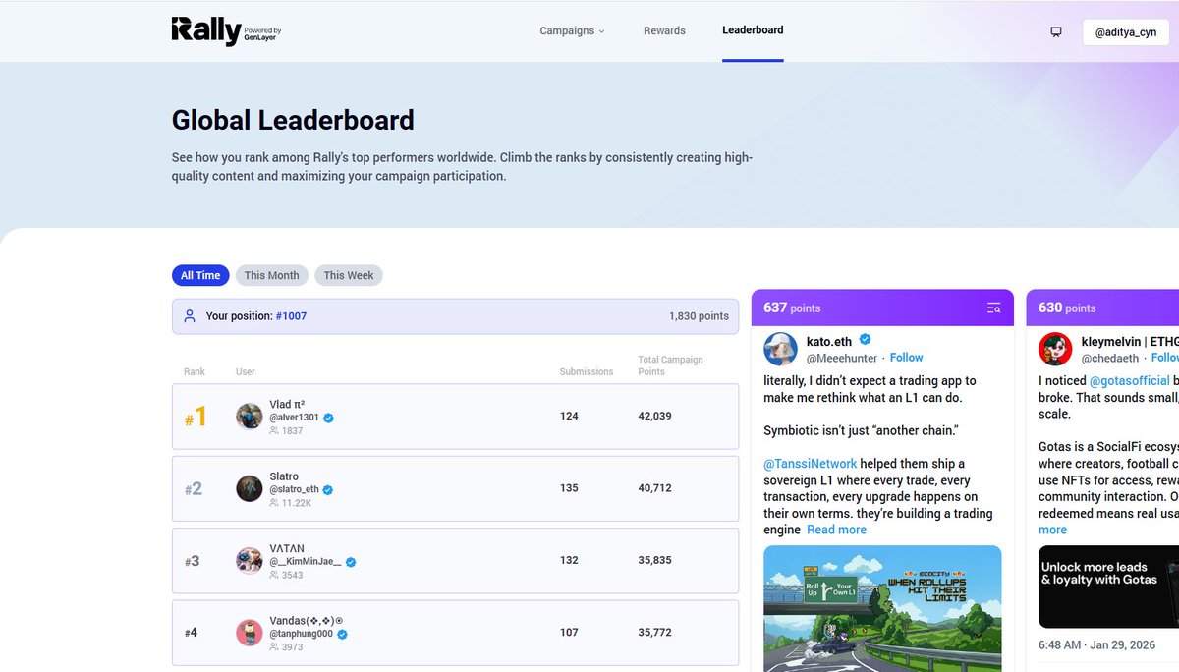This screenshot has width=1179, height=672.
Task: Open the When Rollups Hit Their Limits image
Action: [x=882, y=609]
